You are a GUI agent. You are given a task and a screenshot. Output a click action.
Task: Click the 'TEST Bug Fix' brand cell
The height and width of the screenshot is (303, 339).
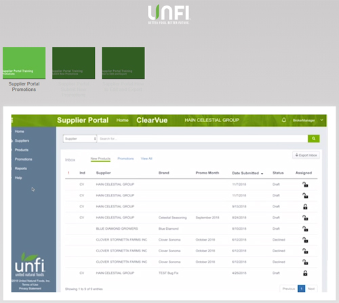168,273
